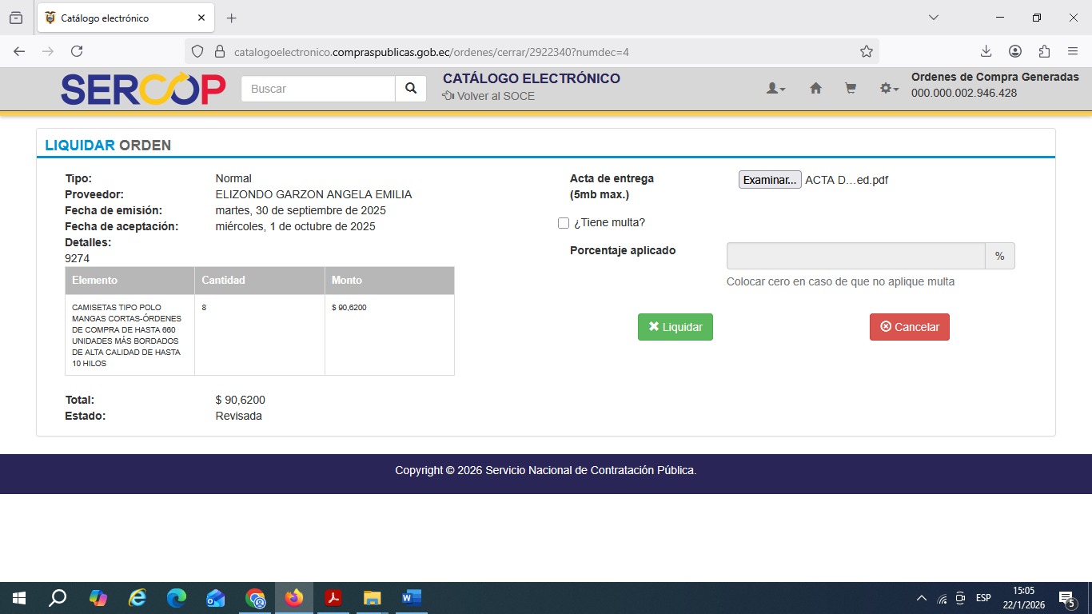Follow the "Volver al SOCE" link
The height and width of the screenshot is (614, 1092).
coord(488,96)
